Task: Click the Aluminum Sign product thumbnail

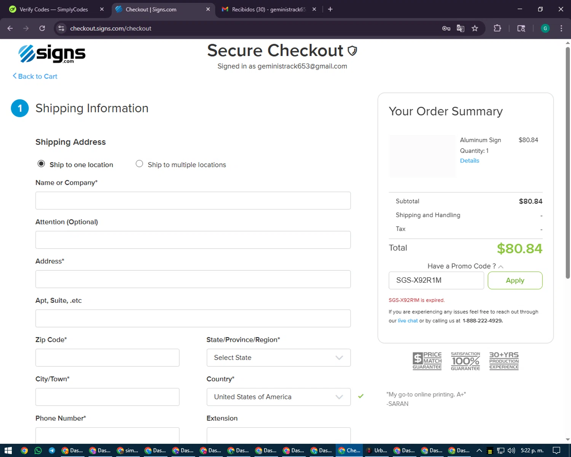Action: (x=422, y=156)
